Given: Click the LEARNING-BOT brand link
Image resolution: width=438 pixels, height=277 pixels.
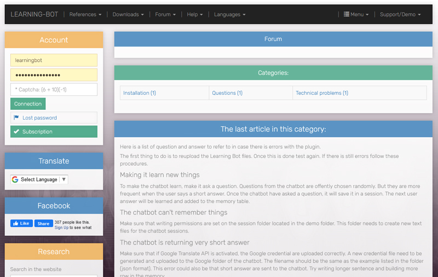Looking at the screenshot, I should coord(34,14).
